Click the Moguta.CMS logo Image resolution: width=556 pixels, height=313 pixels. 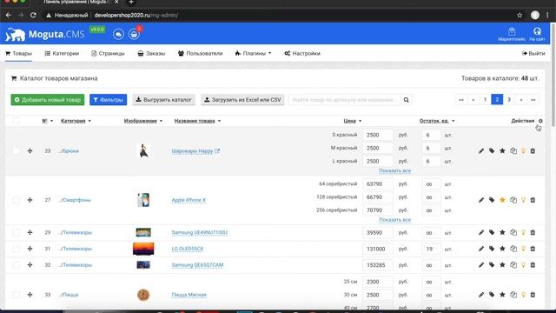tap(44, 35)
